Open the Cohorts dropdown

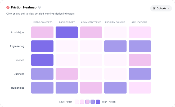pos(161,9)
